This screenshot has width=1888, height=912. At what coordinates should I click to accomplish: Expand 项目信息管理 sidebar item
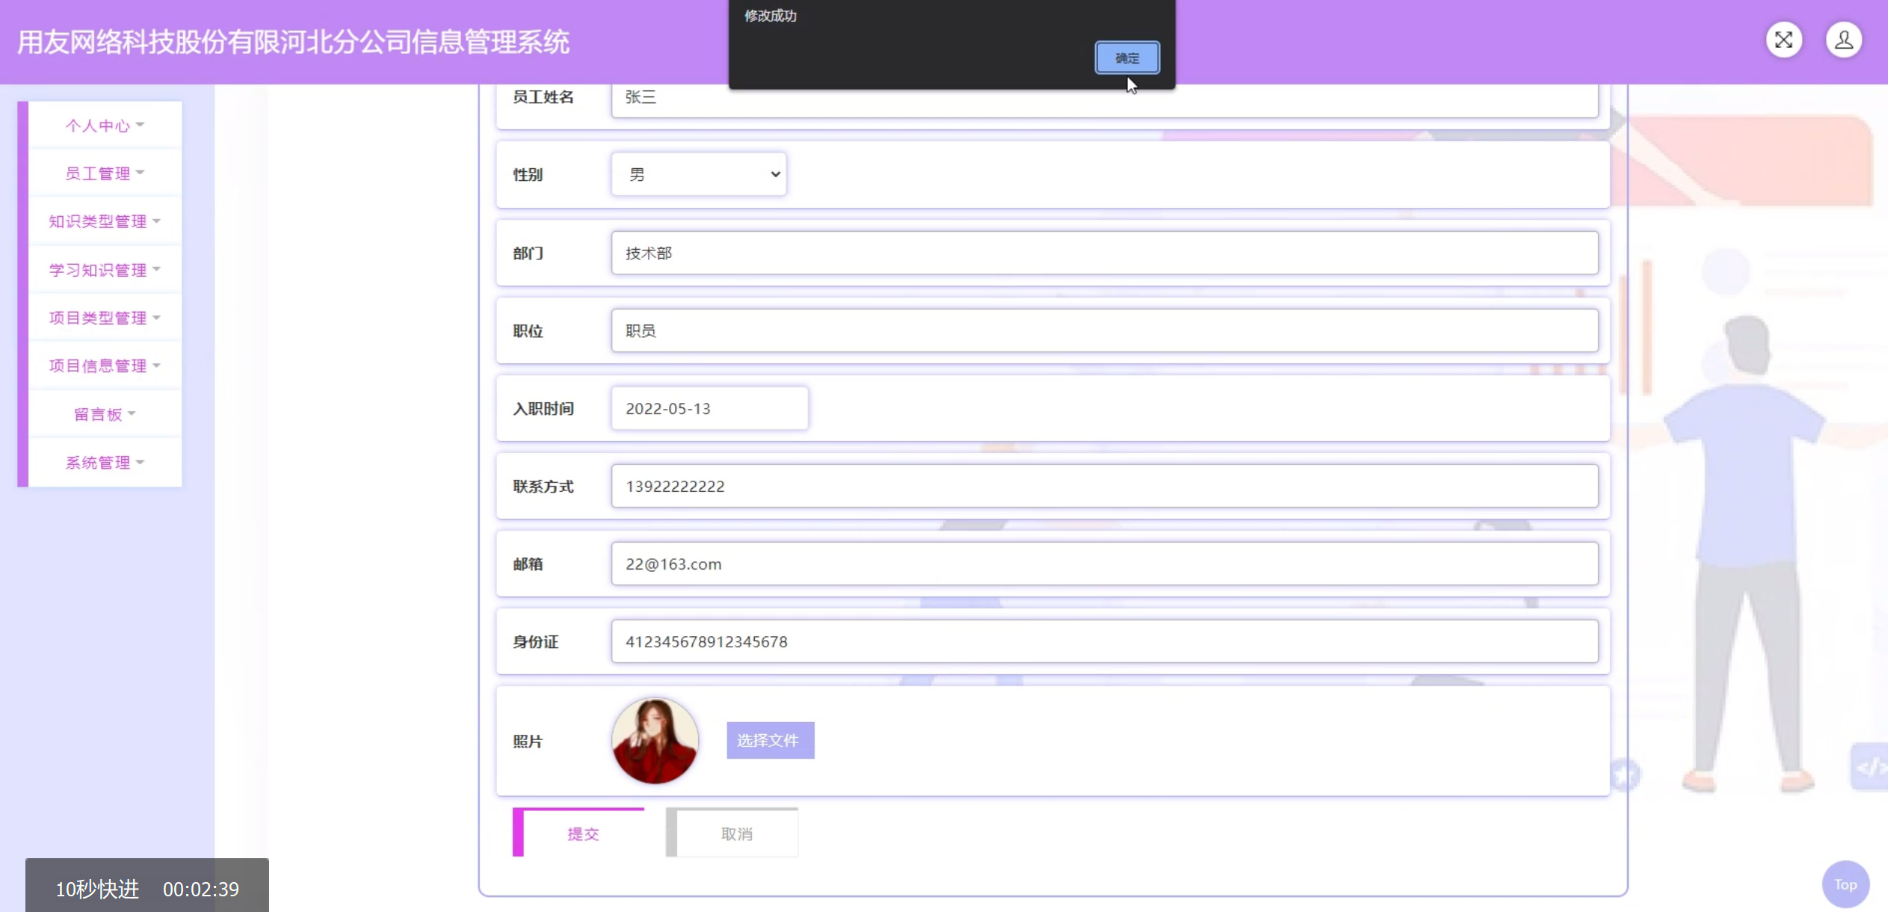pyautogui.click(x=105, y=366)
